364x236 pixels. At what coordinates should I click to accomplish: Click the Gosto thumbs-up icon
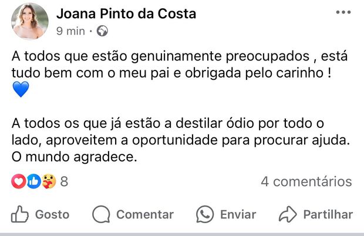(21, 214)
